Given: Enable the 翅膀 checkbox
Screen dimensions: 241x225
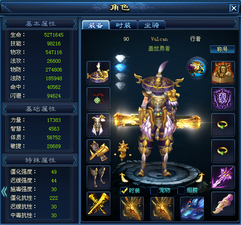Looking at the screenshot, I should [x=181, y=191].
